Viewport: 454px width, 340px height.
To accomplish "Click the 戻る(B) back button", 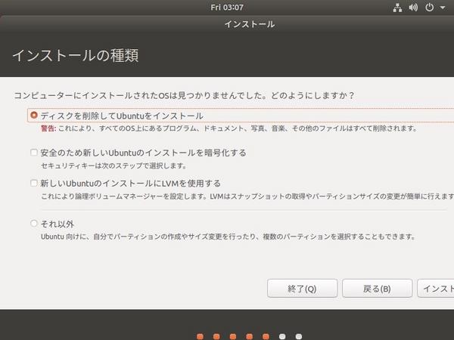I will 377,289.
